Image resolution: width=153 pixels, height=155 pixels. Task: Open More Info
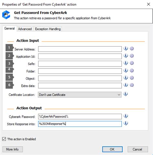[13, 149]
